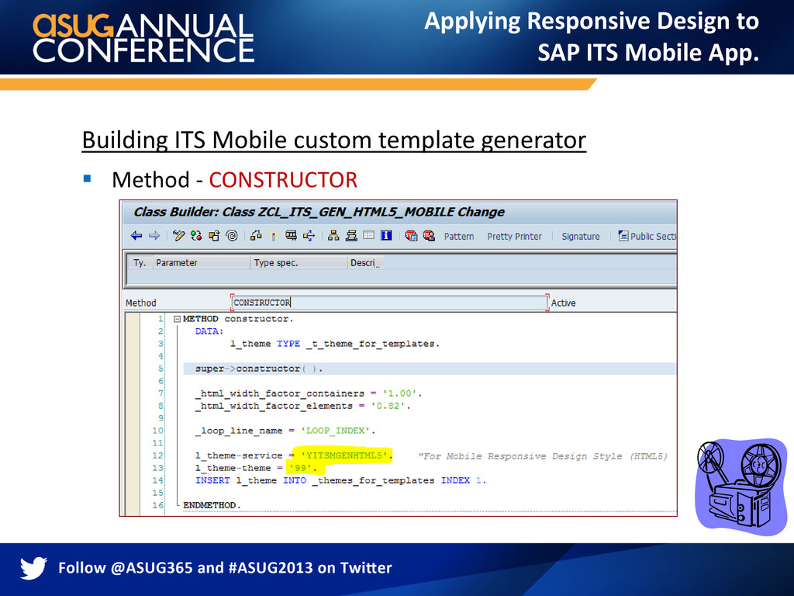Click the INSERT keyword on line 14
The image size is (794, 596).
pyautogui.click(x=212, y=480)
